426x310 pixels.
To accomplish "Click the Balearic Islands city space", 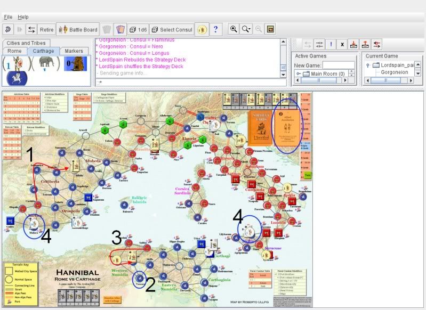I will point(124,205).
